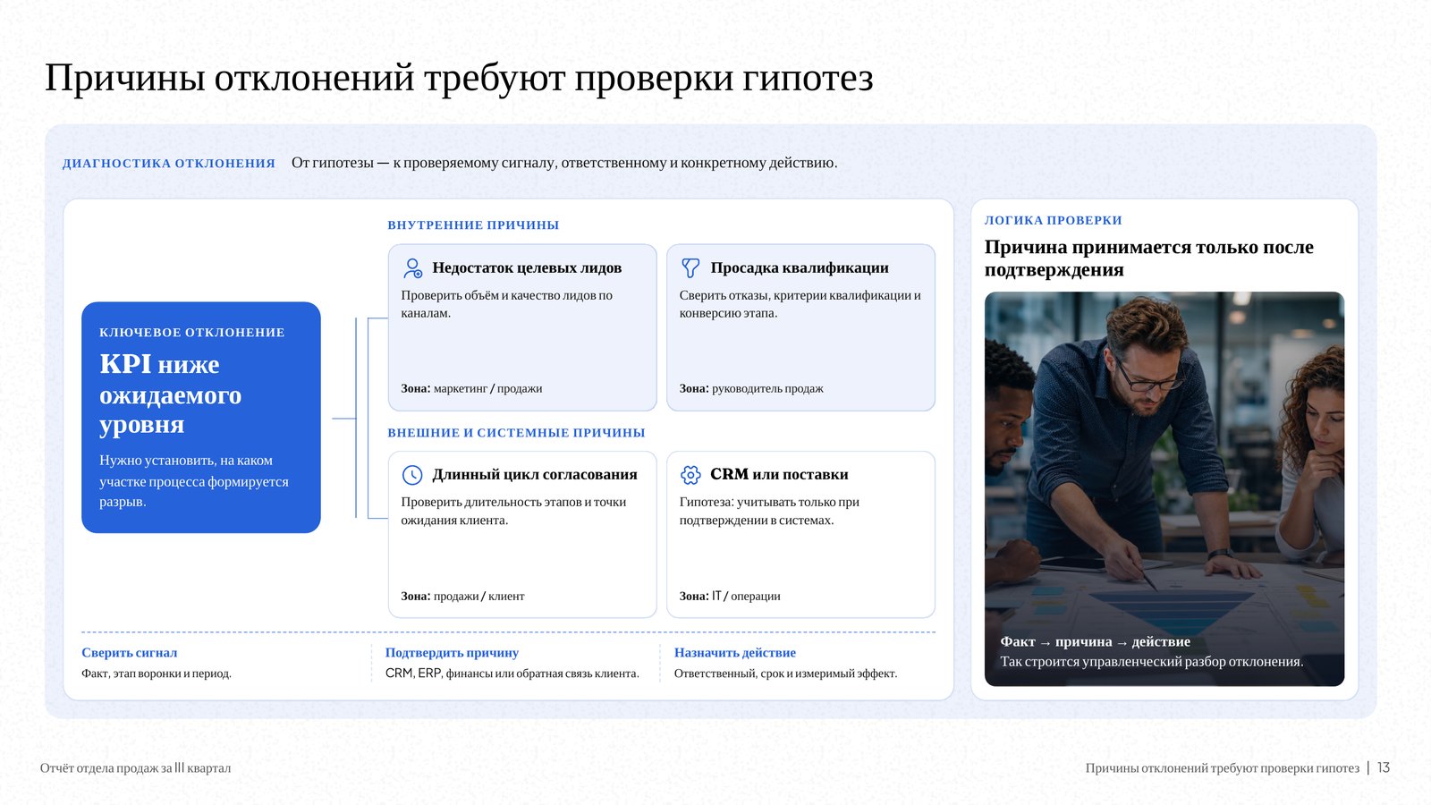1431x805 pixels.
Task: Click the text 'Ответственный, срок и измеримый эффект.'
Action: [x=785, y=674]
